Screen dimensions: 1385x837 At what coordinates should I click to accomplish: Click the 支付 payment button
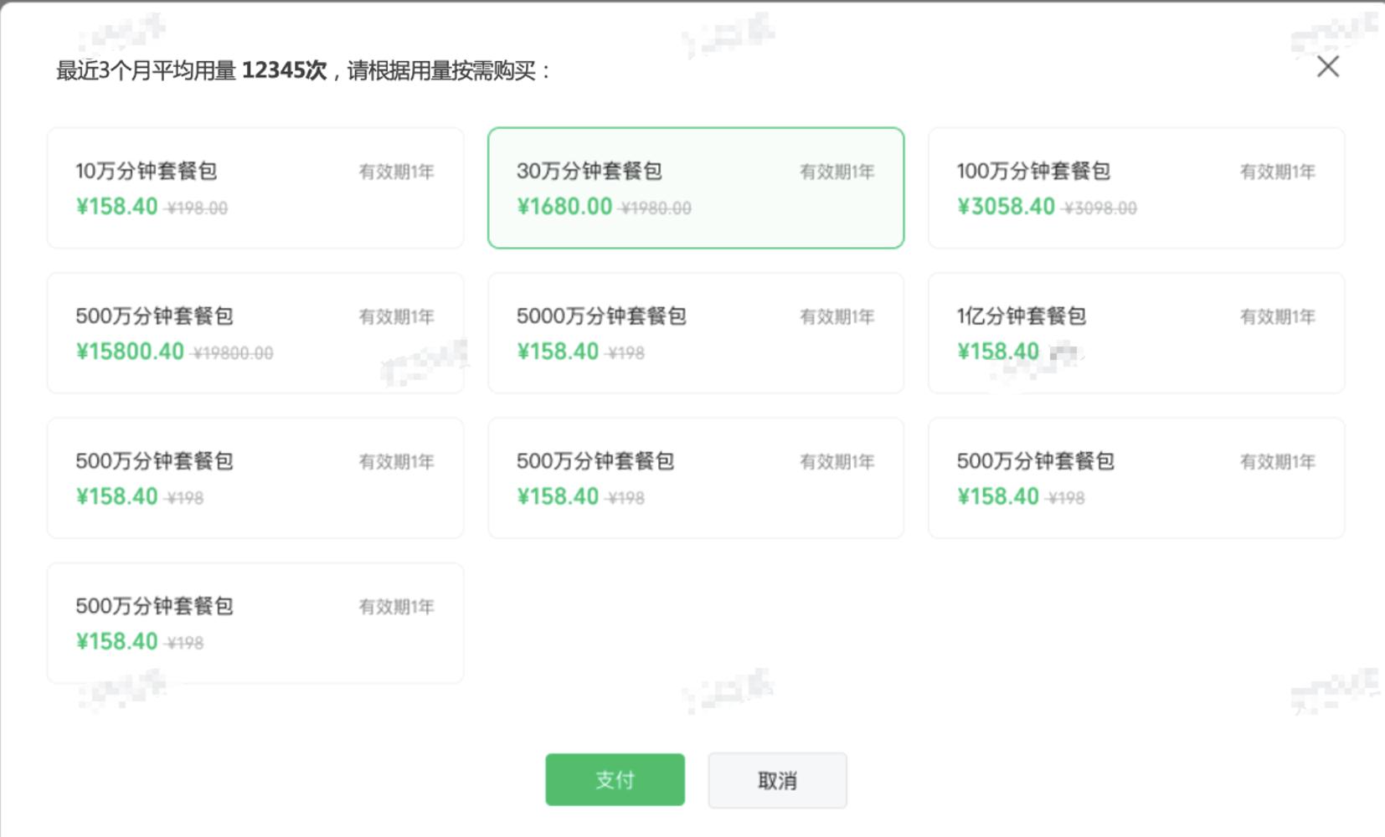pyautogui.click(x=615, y=779)
